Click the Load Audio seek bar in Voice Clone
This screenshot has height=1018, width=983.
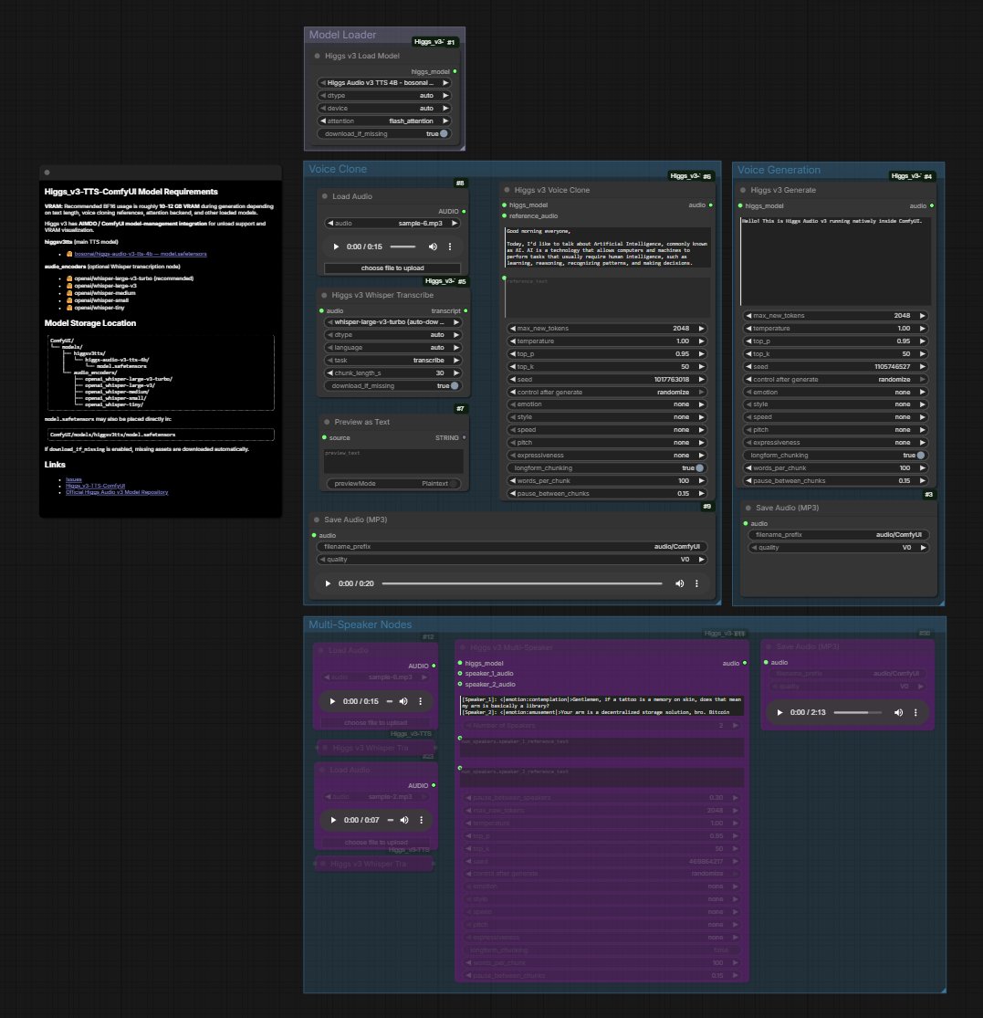click(403, 247)
